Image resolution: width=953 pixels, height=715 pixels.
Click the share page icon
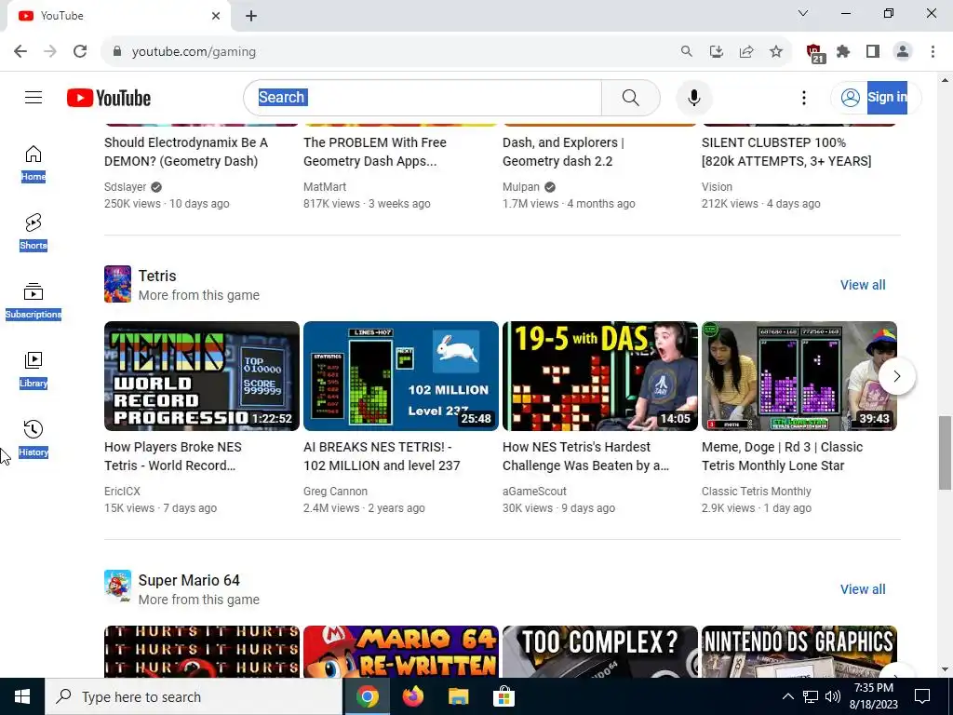tap(746, 51)
